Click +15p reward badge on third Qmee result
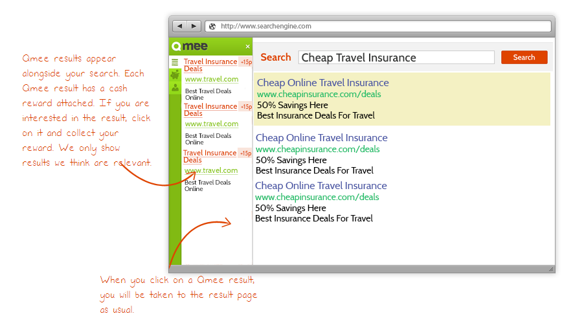Viewport: 573px width, 316px height. pyautogui.click(x=245, y=153)
